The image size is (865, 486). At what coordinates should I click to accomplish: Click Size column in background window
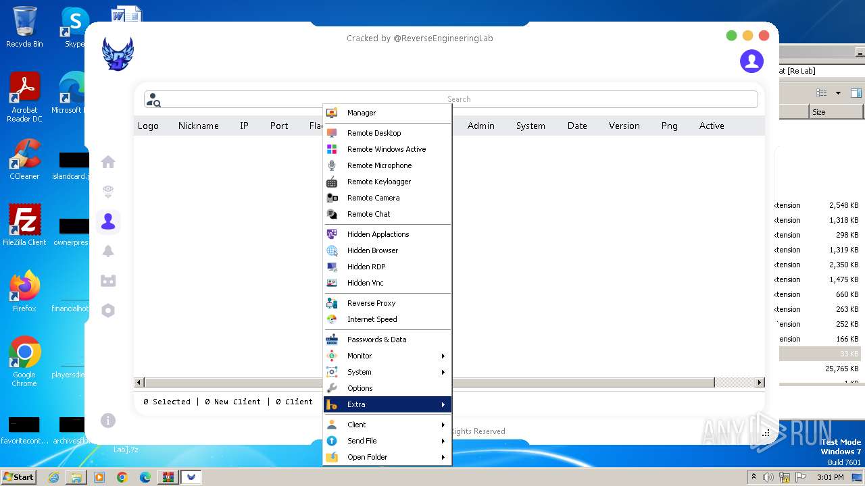pyautogui.click(x=837, y=112)
